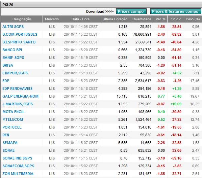Click SONAE IND.SGPS variation -3.10
The height and width of the screenshot is (178, 202).
(160, 158)
